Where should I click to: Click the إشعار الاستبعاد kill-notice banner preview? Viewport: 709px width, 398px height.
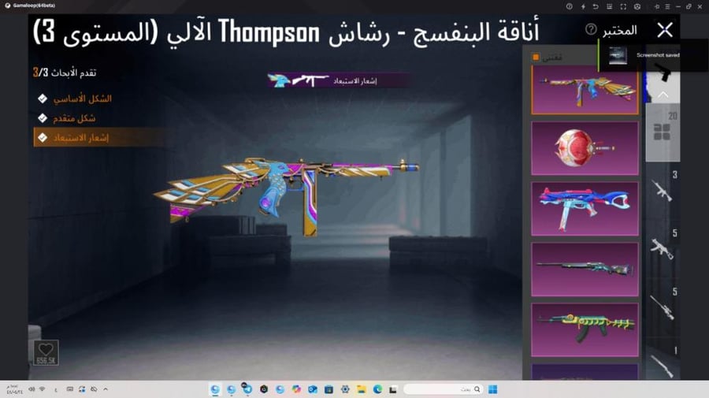click(x=338, y=80)
